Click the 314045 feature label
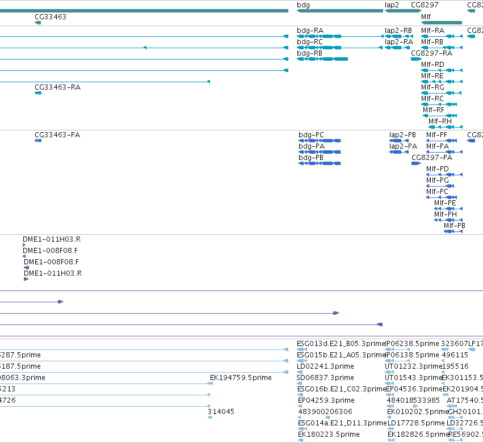Viewport: 483px width, 443px height. pyautogui.click(x=221, y=412)
